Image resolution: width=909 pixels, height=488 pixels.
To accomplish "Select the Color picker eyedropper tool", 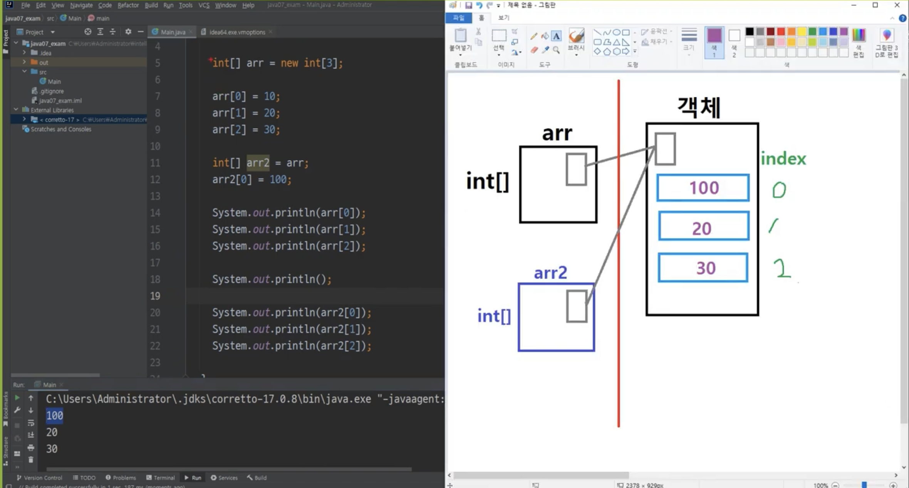I will coord(545,50).
